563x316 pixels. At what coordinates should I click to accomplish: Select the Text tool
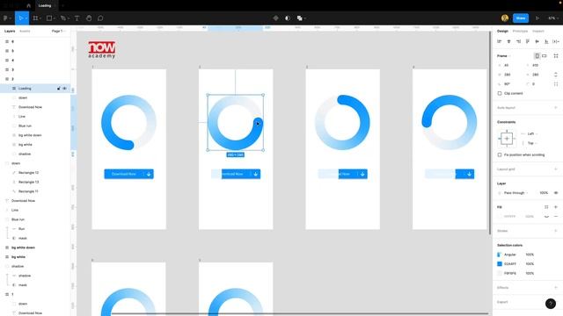pyautogui.click(x=77, y=18)
